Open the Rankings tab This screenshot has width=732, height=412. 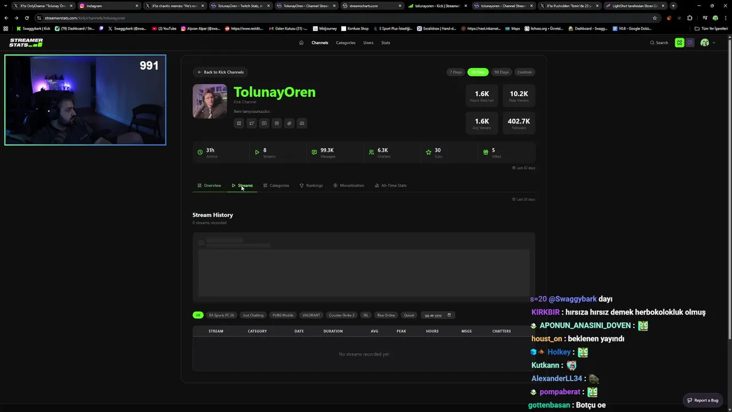coord(311,185)
